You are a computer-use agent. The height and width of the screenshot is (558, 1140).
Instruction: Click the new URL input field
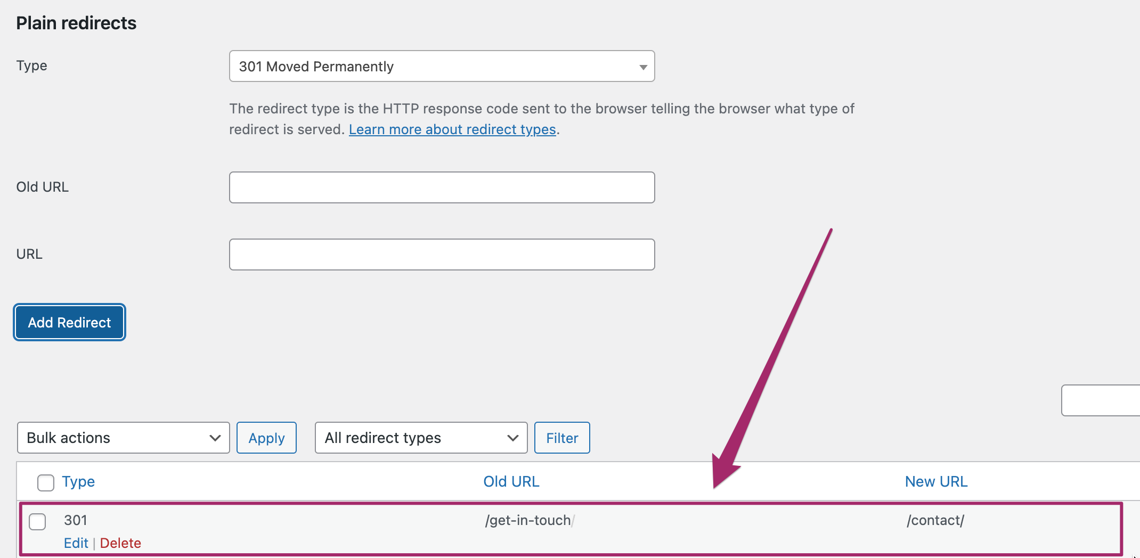click(x=441, y=255)
